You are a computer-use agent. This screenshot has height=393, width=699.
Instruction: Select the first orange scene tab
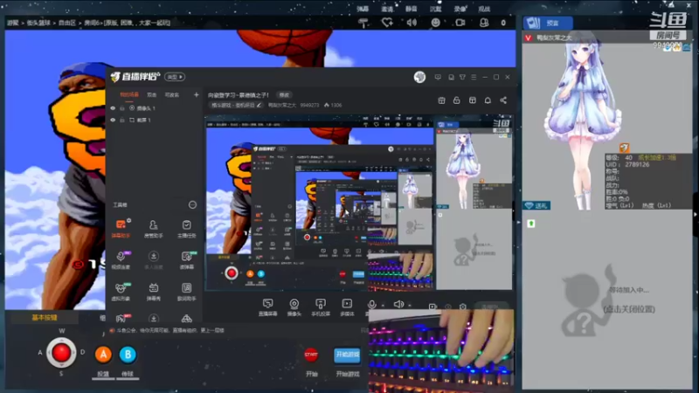129,95
